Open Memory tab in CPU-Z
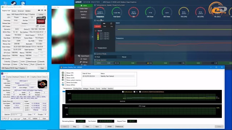This screenshot has height=130, width=232. coord(22,77)
